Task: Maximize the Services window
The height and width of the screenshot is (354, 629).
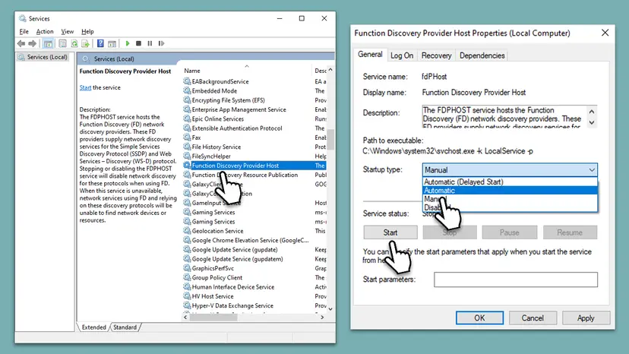Action: 302,18
